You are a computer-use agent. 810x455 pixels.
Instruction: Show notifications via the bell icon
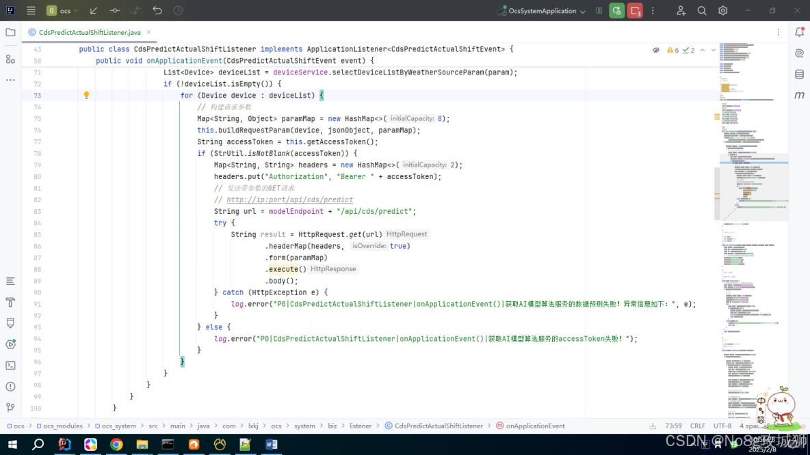pos(798,31)
